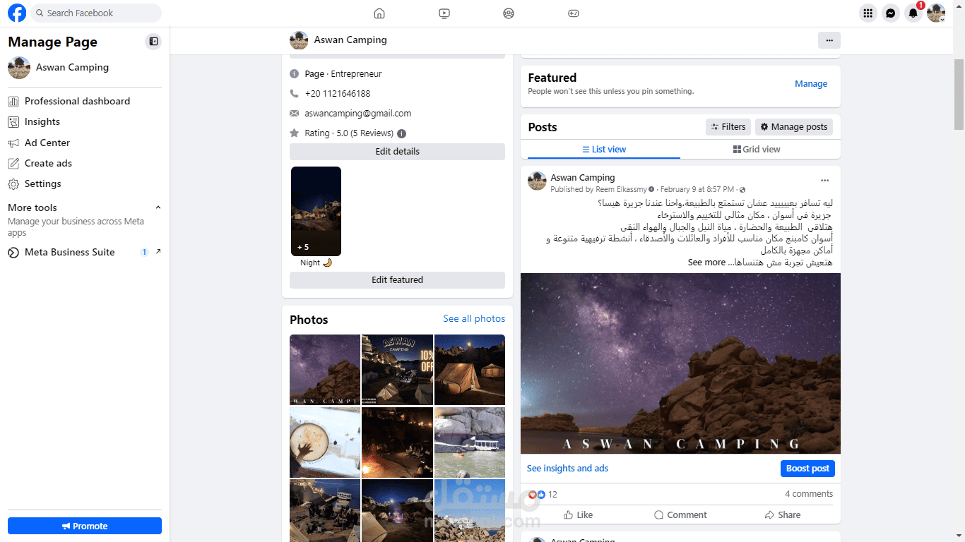Open the Aswan Camping post author link
Screen dimensions: 965x542
(x=583, y=178)
